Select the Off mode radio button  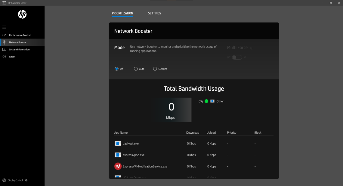click(x=117, y=69)
